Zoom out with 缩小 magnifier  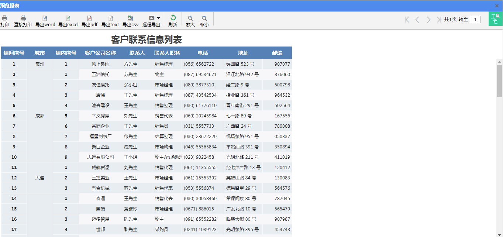(204, 18)
